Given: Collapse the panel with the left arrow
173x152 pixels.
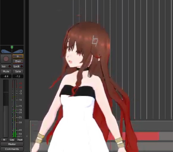Looking at the screenshot, I should (27, 136).
